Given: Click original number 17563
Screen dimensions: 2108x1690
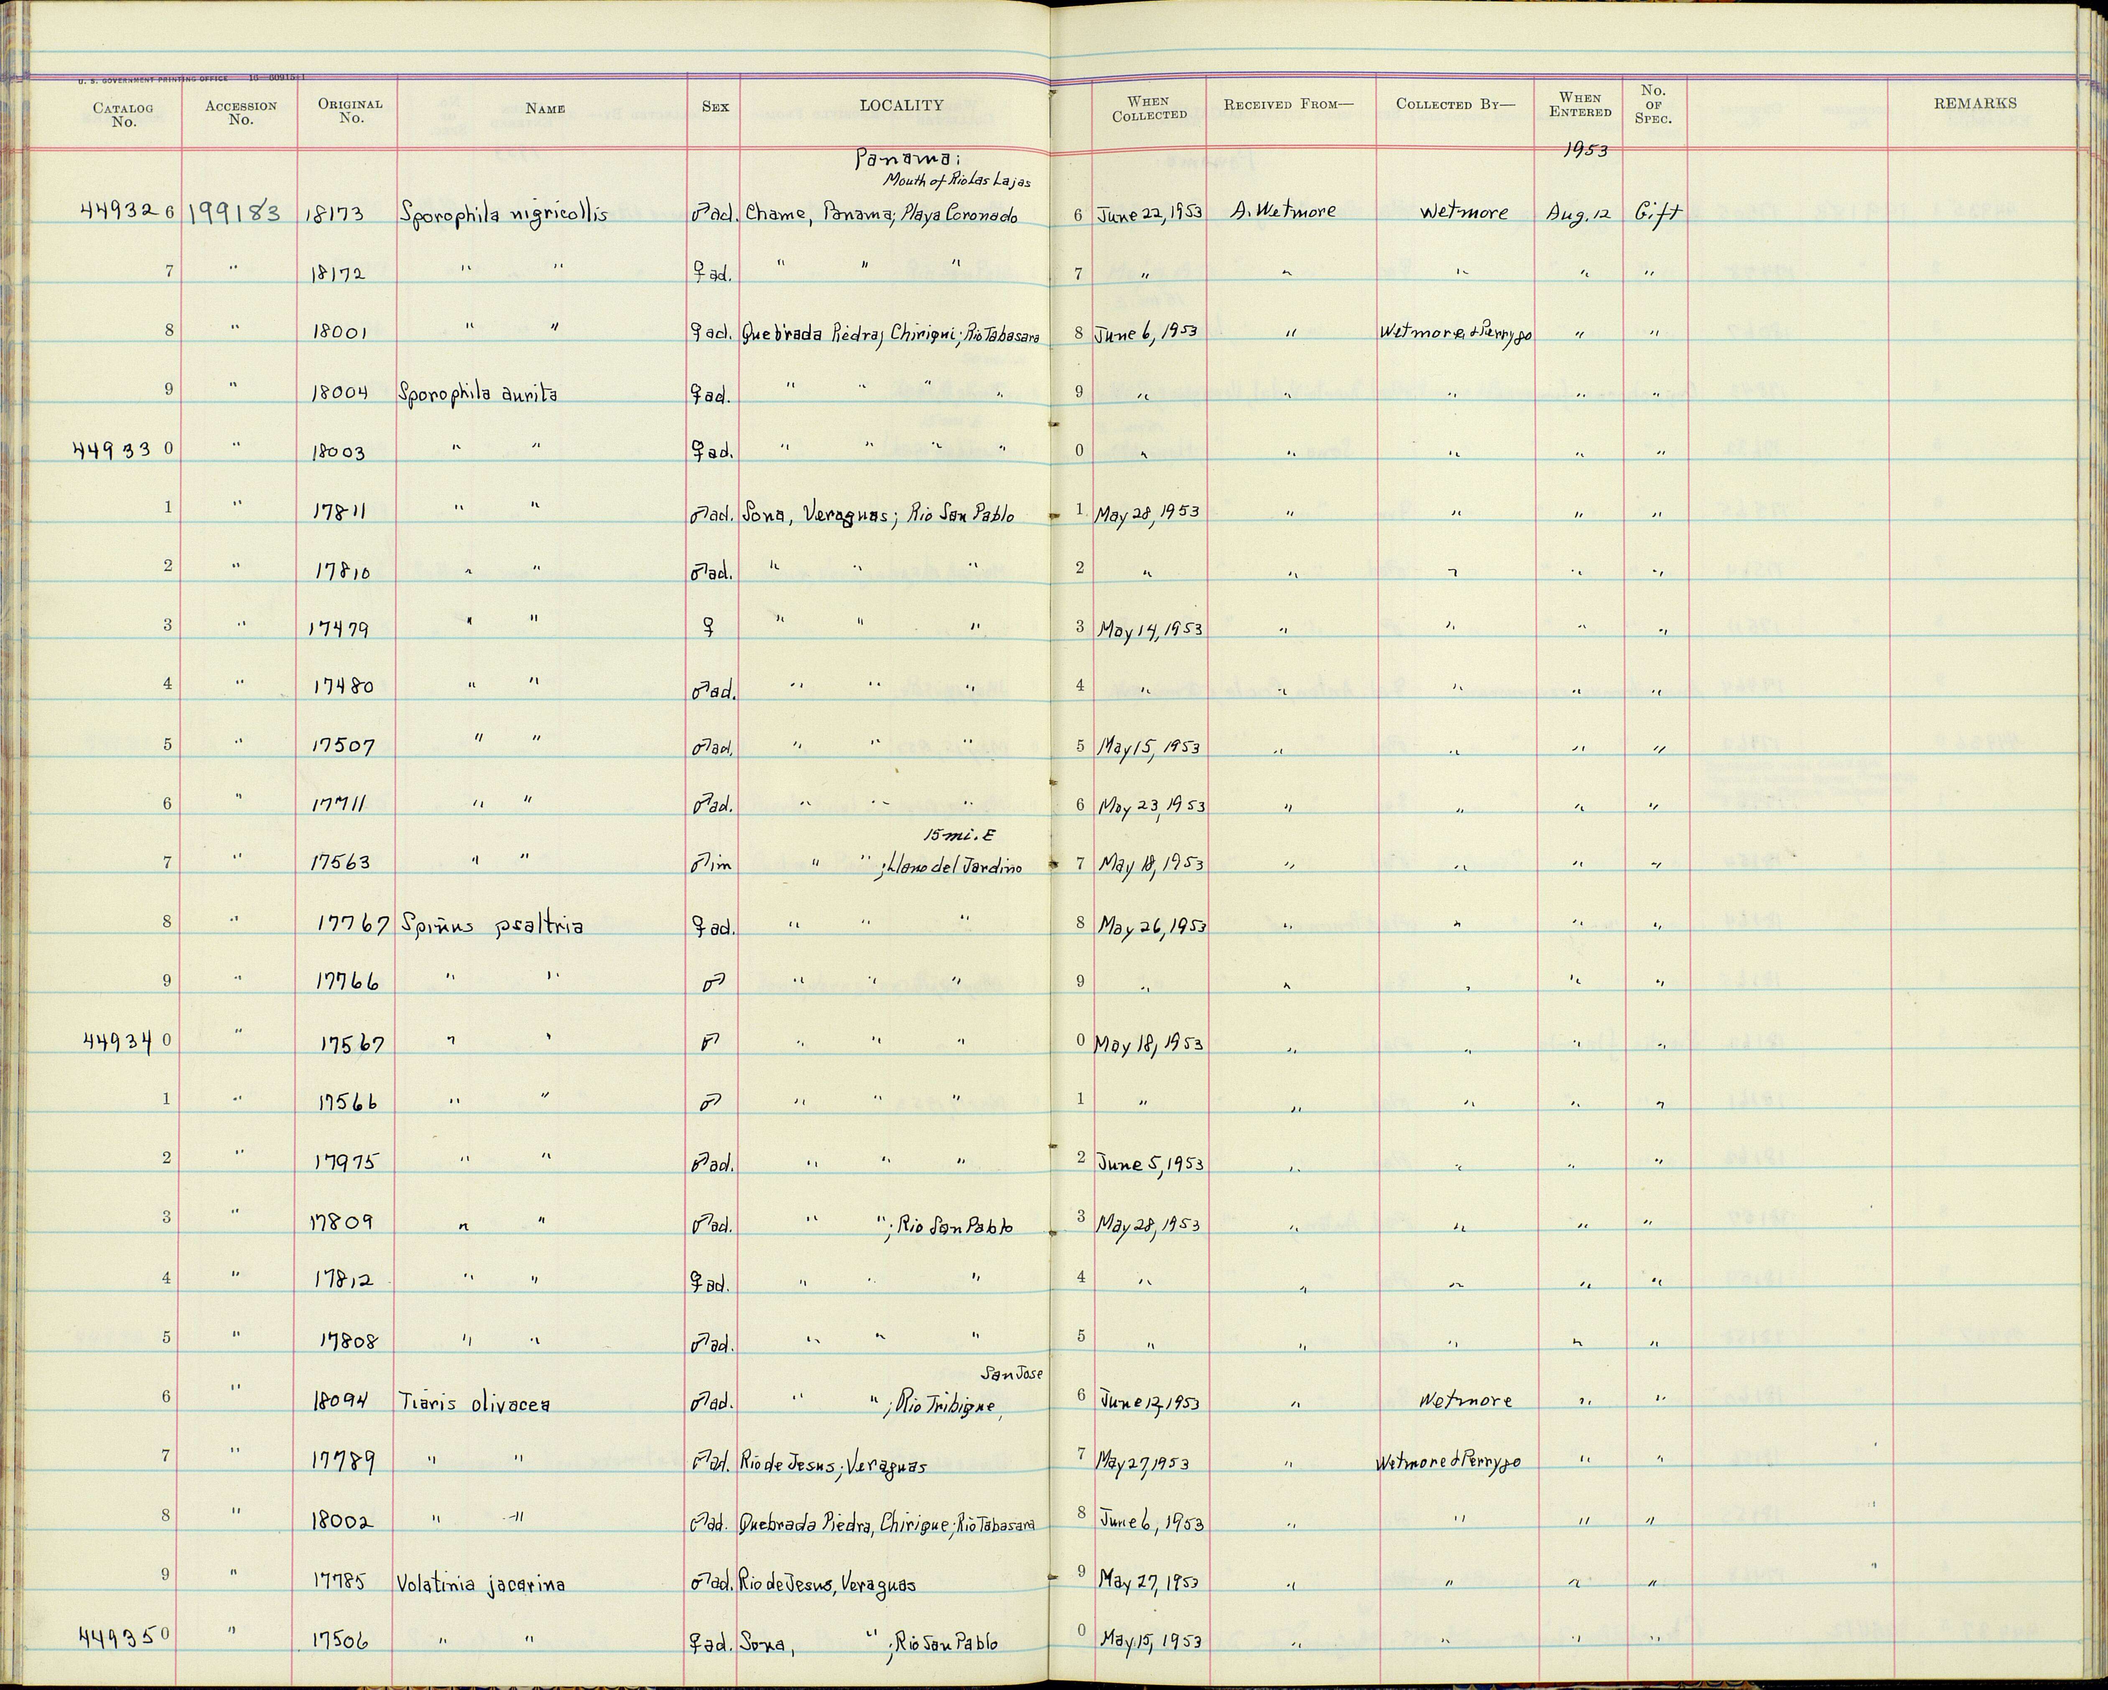Looking at the screenshot, I should 340,864.
